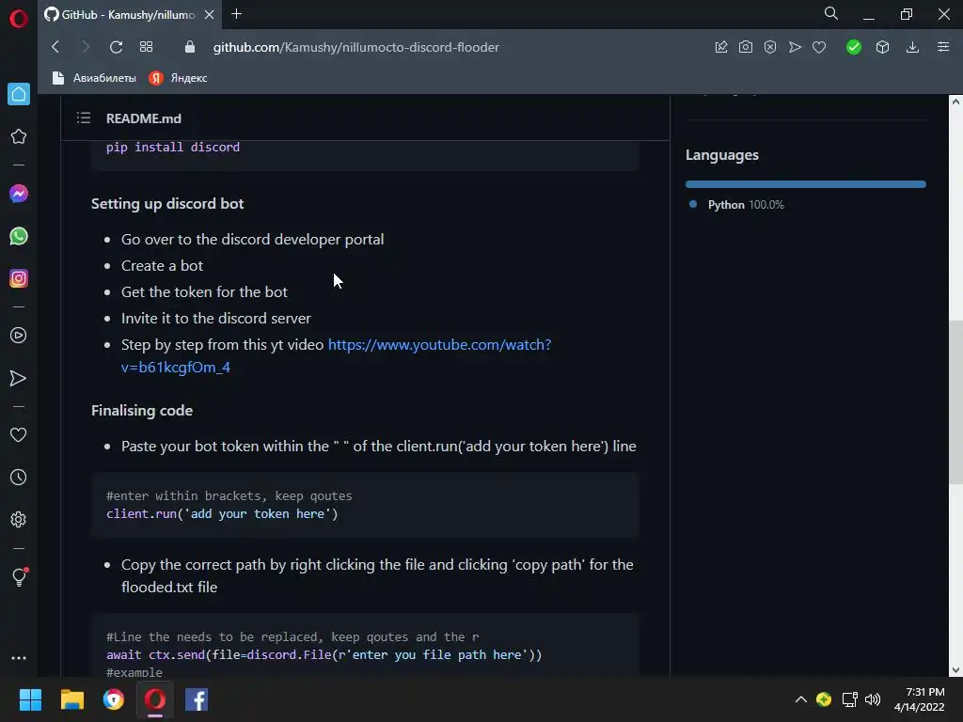The height and width of the screenshot is (722, 963).
Task: Open the Speed Dial start page grid
Action: (146, 47)
